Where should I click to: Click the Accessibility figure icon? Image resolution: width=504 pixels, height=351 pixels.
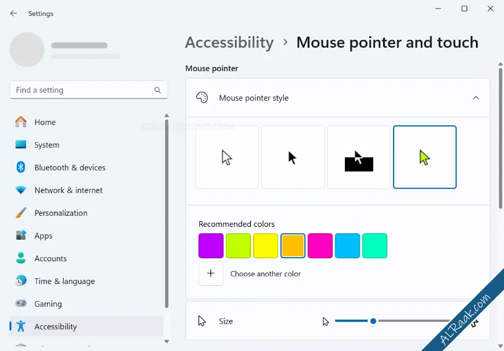click(21, 326)
